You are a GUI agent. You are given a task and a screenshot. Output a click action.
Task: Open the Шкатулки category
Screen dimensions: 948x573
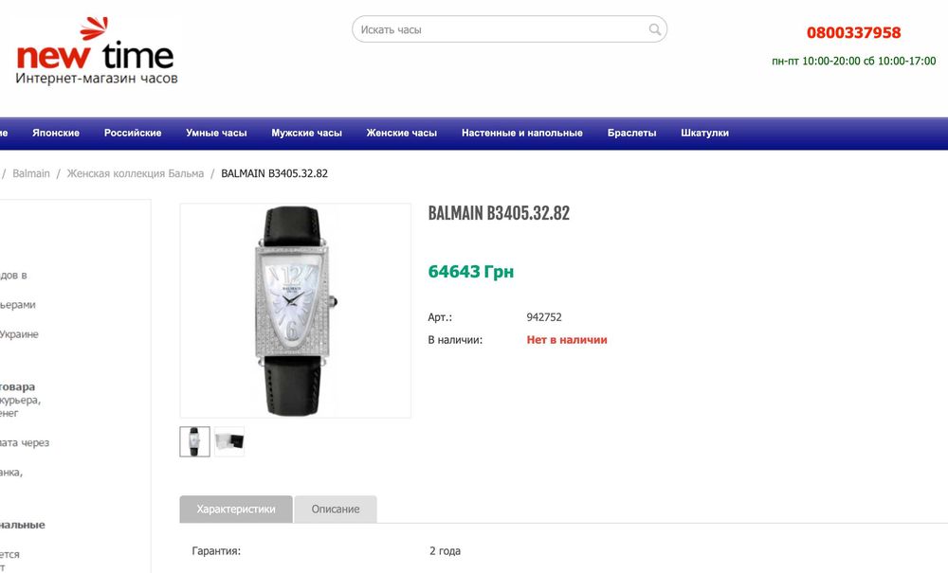point(704,134)
